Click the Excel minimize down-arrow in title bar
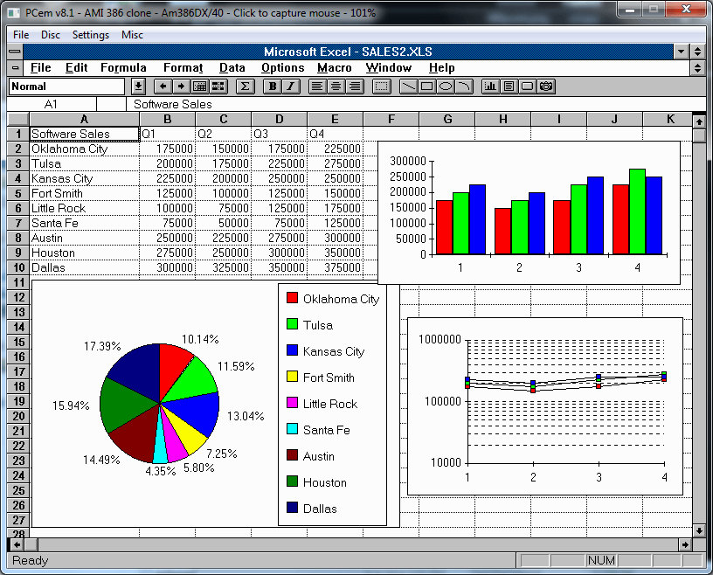This screenshot has height=575, width=713. tap(682, 52)
